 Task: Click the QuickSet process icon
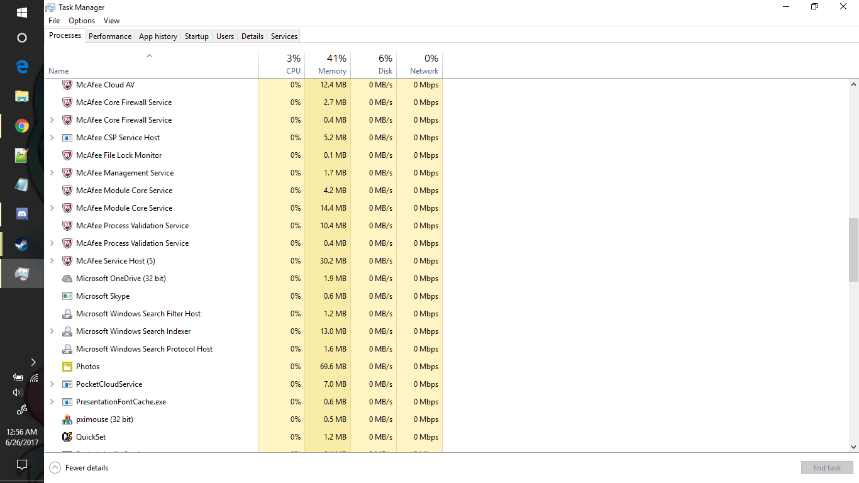[67, 437]
